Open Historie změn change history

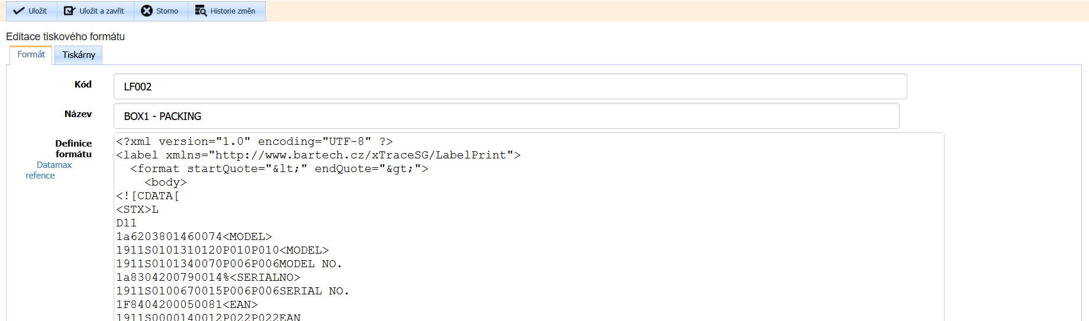point(226,11)
